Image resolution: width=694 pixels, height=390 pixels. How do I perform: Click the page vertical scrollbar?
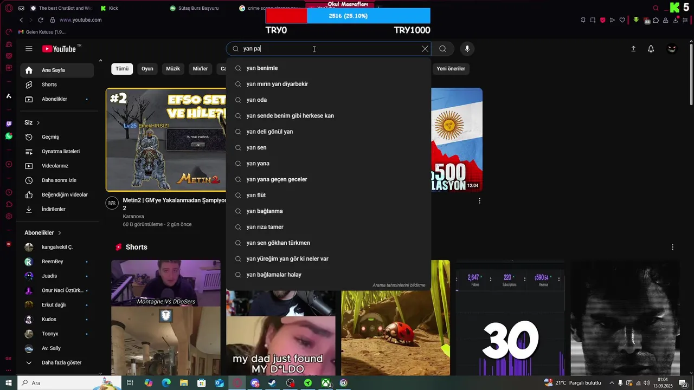(691, 74)
